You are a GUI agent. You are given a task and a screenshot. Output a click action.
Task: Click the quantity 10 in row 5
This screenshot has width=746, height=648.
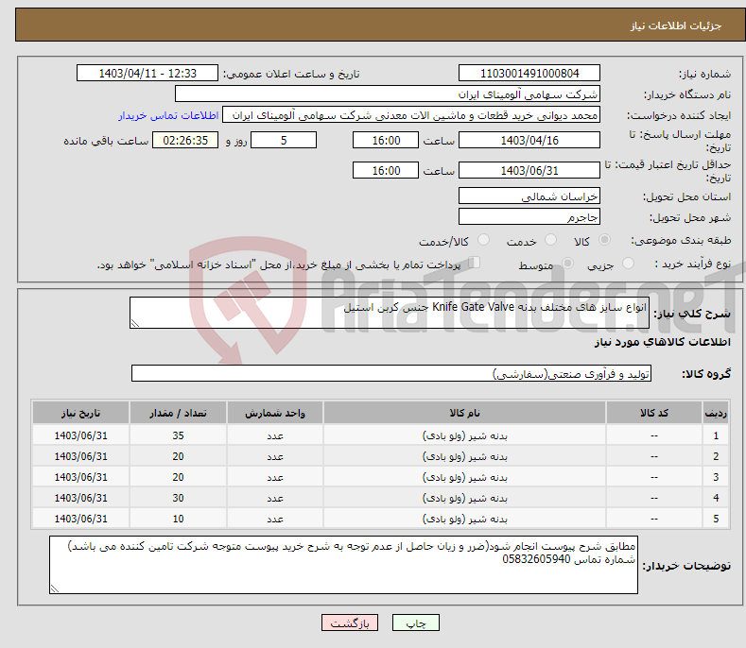(x=178, y=519)
